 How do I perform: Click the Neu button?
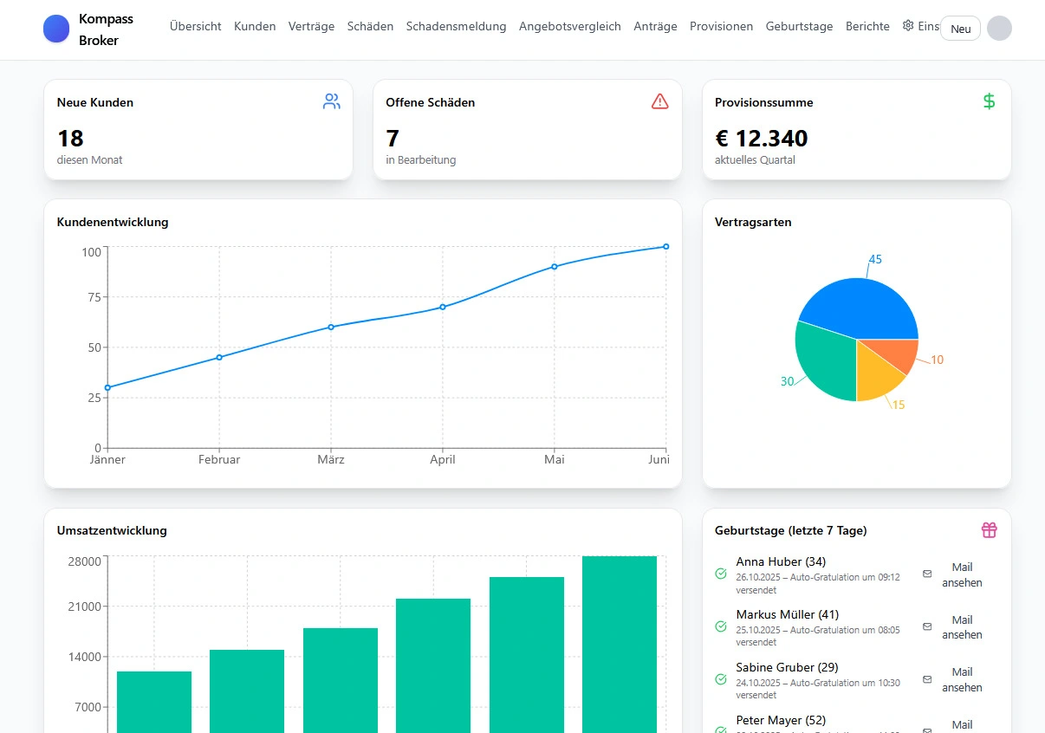[960, 28]
